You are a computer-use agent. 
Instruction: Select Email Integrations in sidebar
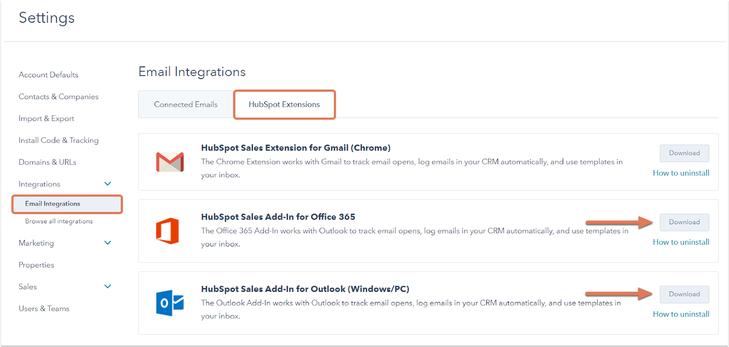pos(67,204)
